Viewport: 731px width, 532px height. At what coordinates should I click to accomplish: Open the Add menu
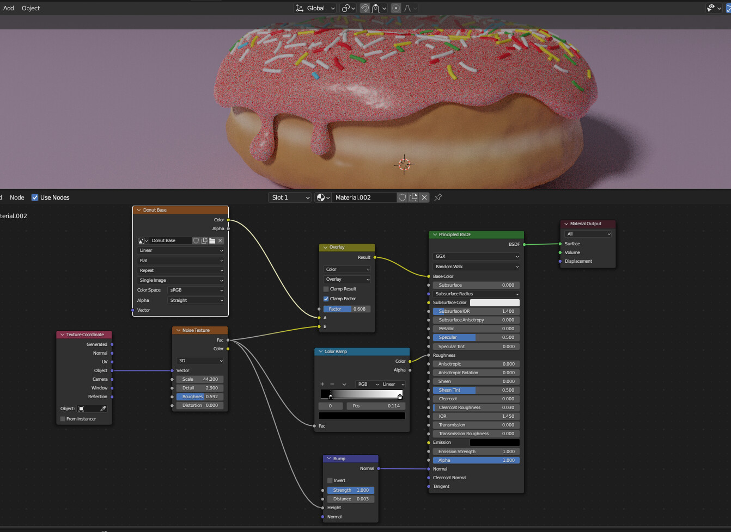pos(9,8)
